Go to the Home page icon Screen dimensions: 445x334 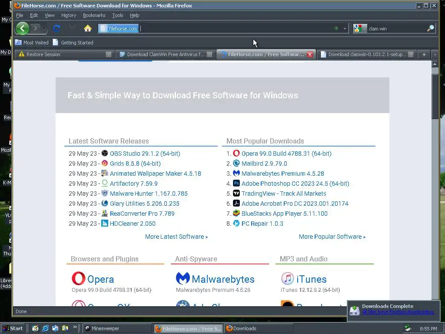click(88, 28)
